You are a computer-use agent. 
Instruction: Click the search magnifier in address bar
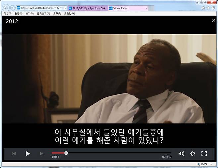coord(58,8)
